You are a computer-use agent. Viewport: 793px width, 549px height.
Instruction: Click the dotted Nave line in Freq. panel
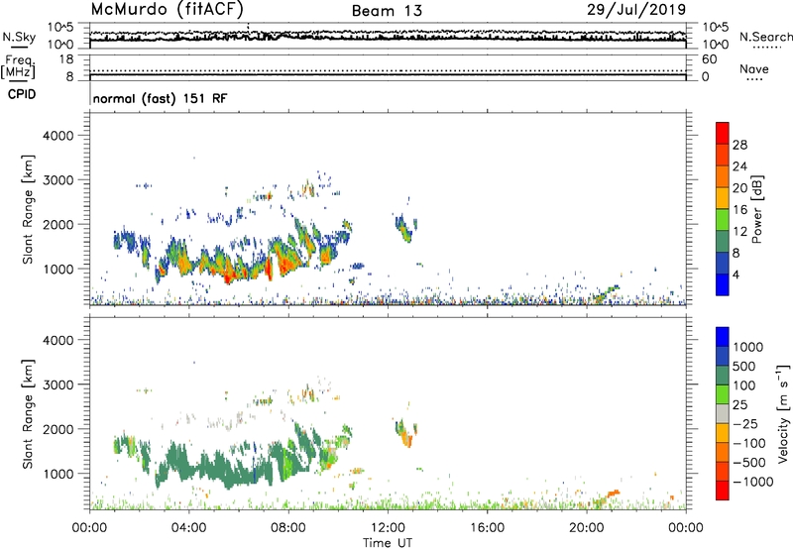click(388, 70)
